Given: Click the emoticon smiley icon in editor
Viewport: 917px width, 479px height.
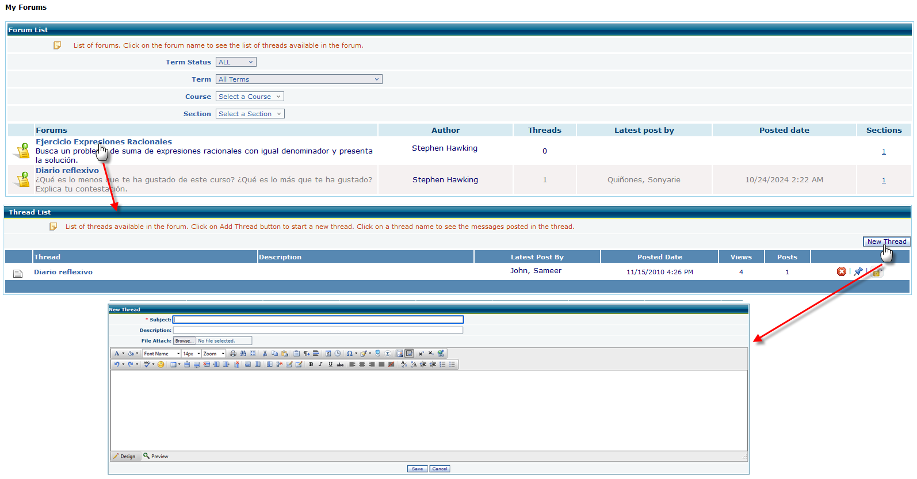Looking at the screenshot, I should pyautogui.click(x=161, y=364).
